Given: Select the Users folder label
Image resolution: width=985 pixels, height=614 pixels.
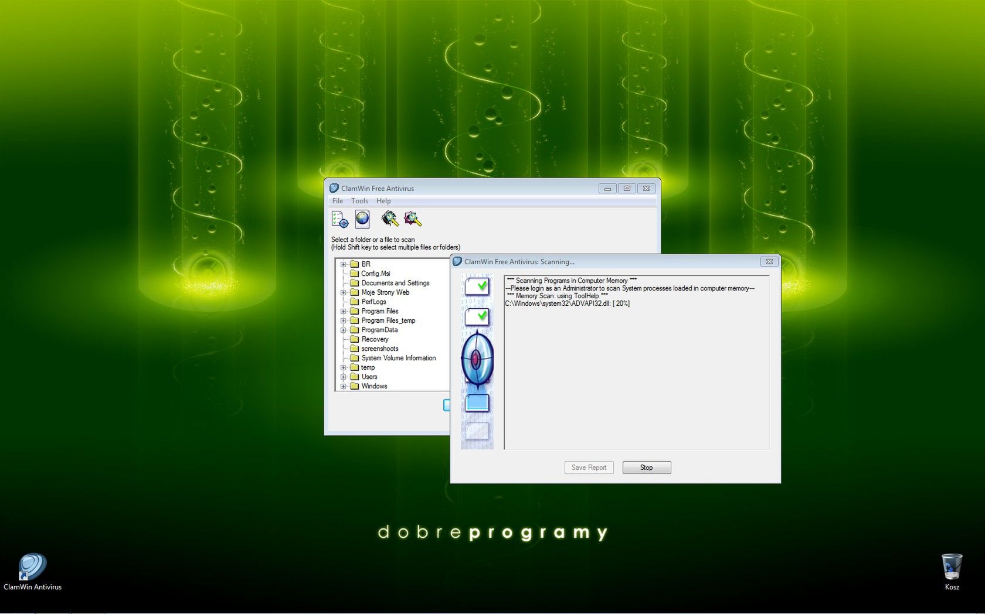Looking at the screenshot, I should [x=369, y=377].
